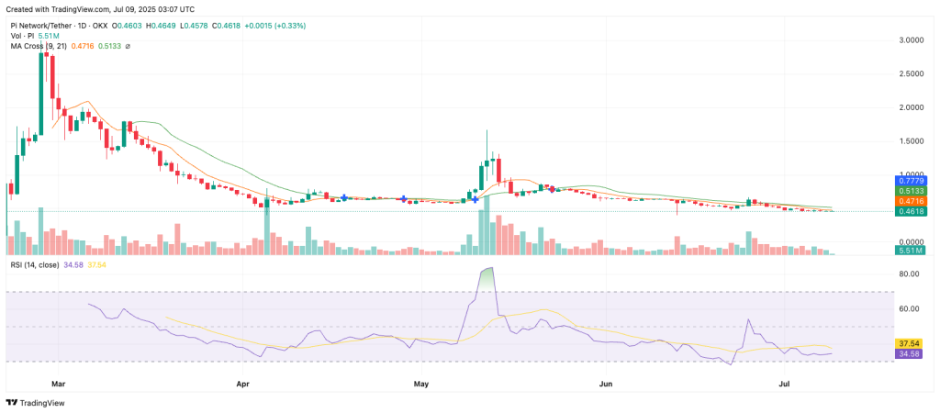
Task: Click the 'Pi Network/Tether · 1D · OKX' title
Action: pyautogui.click(x=58, y=26)
